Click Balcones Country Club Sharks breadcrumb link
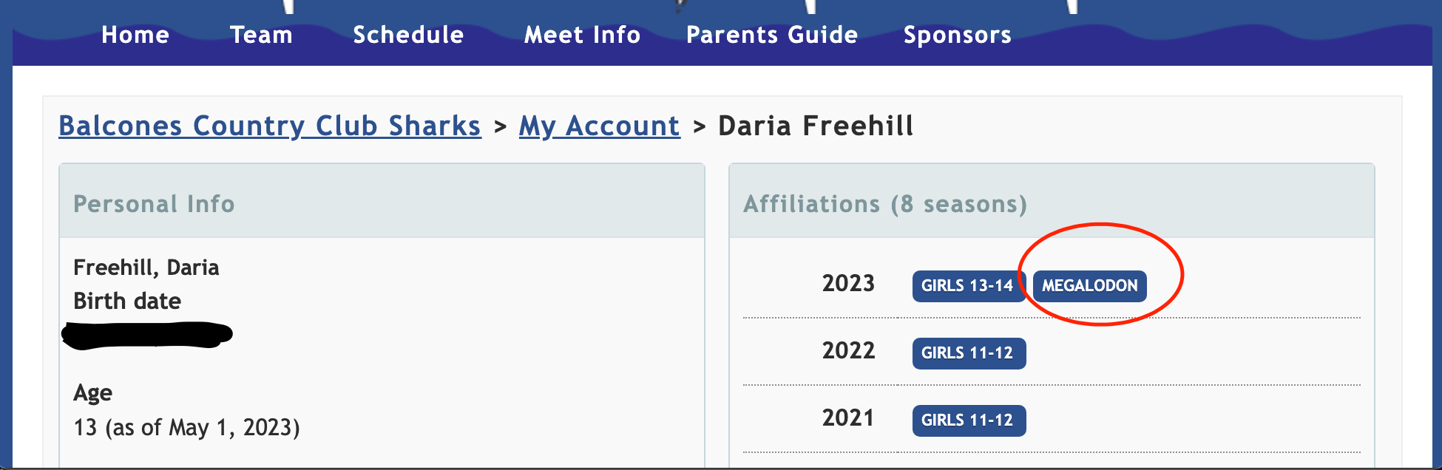1442x470 pixels. point(270,126)
